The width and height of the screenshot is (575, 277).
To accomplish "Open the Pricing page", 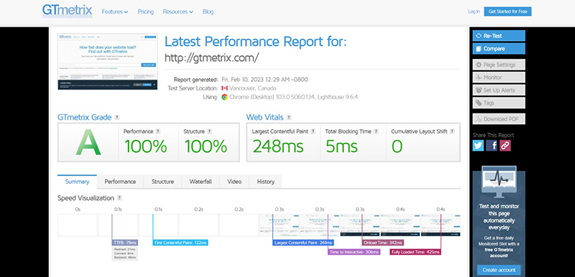I will coord(146,11).
